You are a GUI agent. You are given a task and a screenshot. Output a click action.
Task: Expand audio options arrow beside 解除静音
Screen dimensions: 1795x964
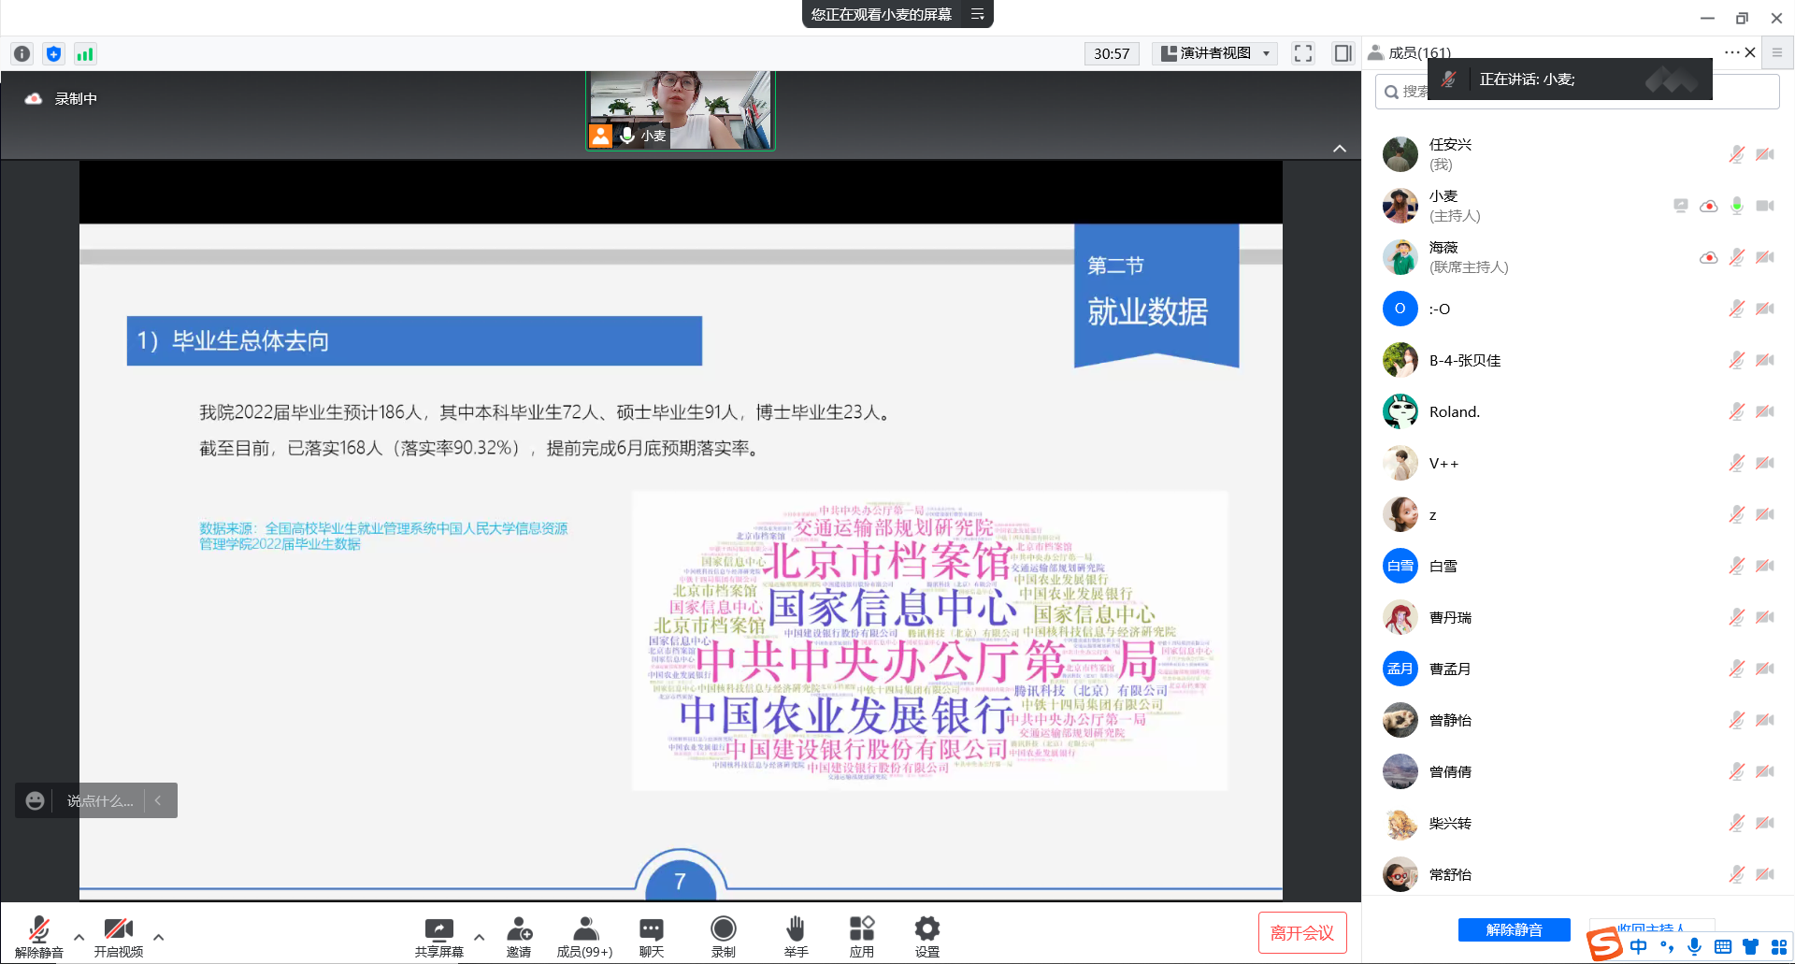click(79, 936)
